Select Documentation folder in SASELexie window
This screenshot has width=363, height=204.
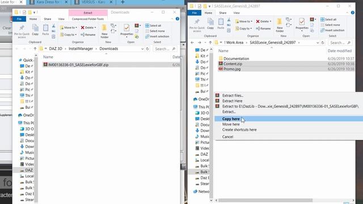click(236, 59)
